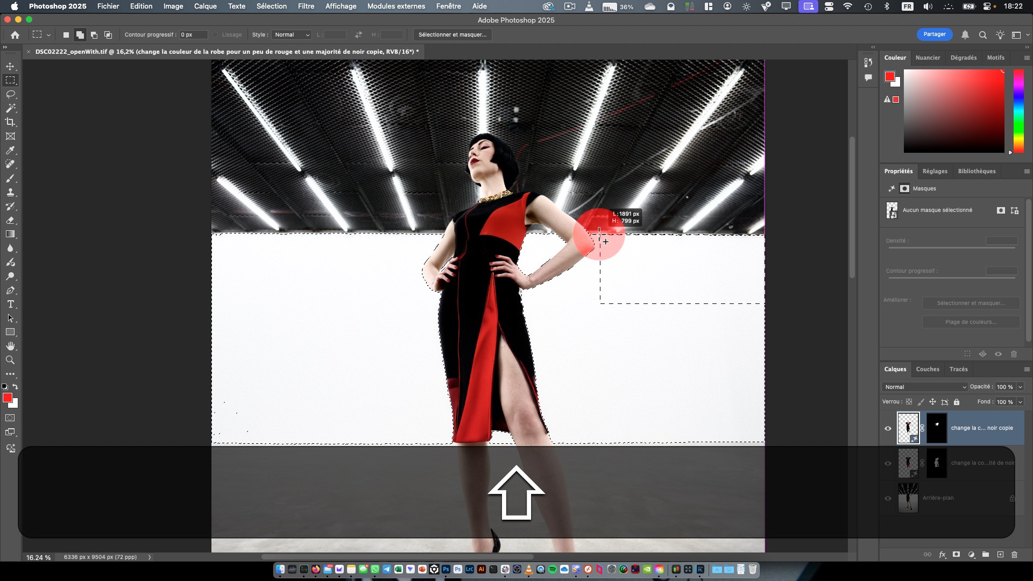Select the Clone Stamp tool

(10, 192)
